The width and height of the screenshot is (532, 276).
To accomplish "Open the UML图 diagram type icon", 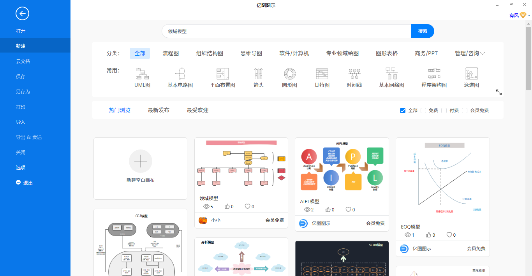I will click(142, 74).
